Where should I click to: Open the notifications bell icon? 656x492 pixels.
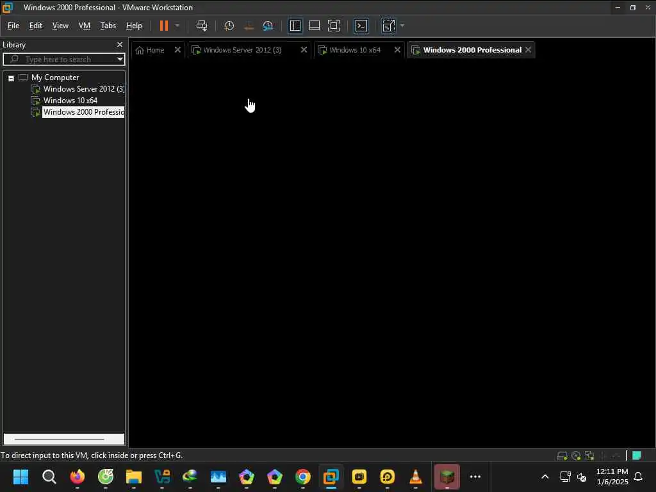[x=638, y=477]
